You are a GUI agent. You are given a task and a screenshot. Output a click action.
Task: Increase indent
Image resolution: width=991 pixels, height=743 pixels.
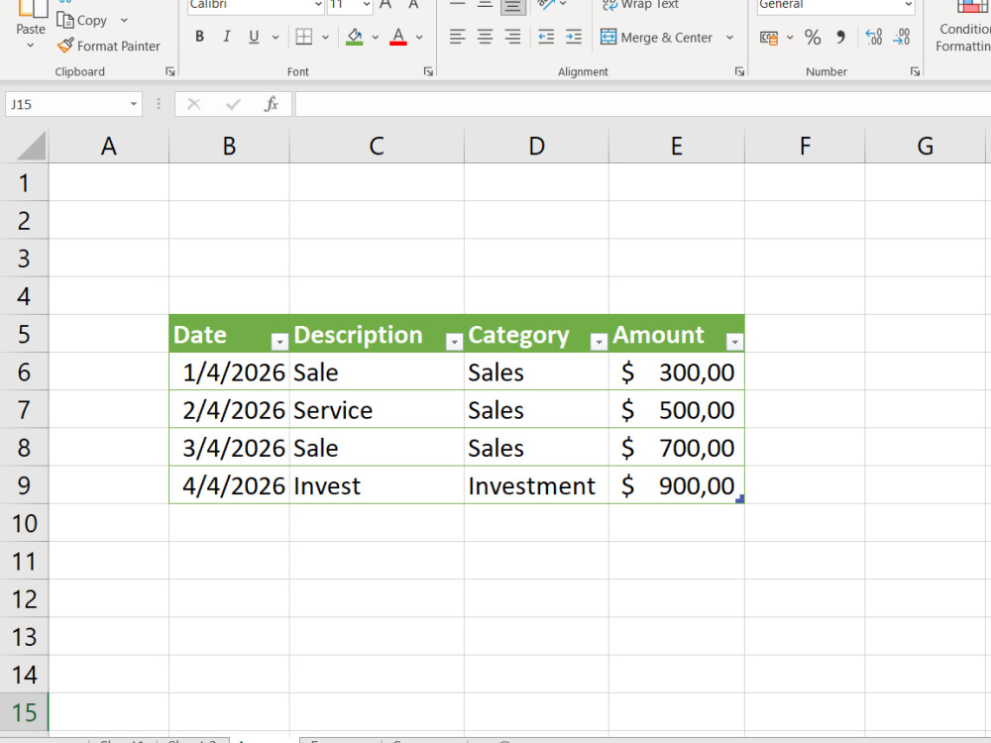(x=573, y=37)
